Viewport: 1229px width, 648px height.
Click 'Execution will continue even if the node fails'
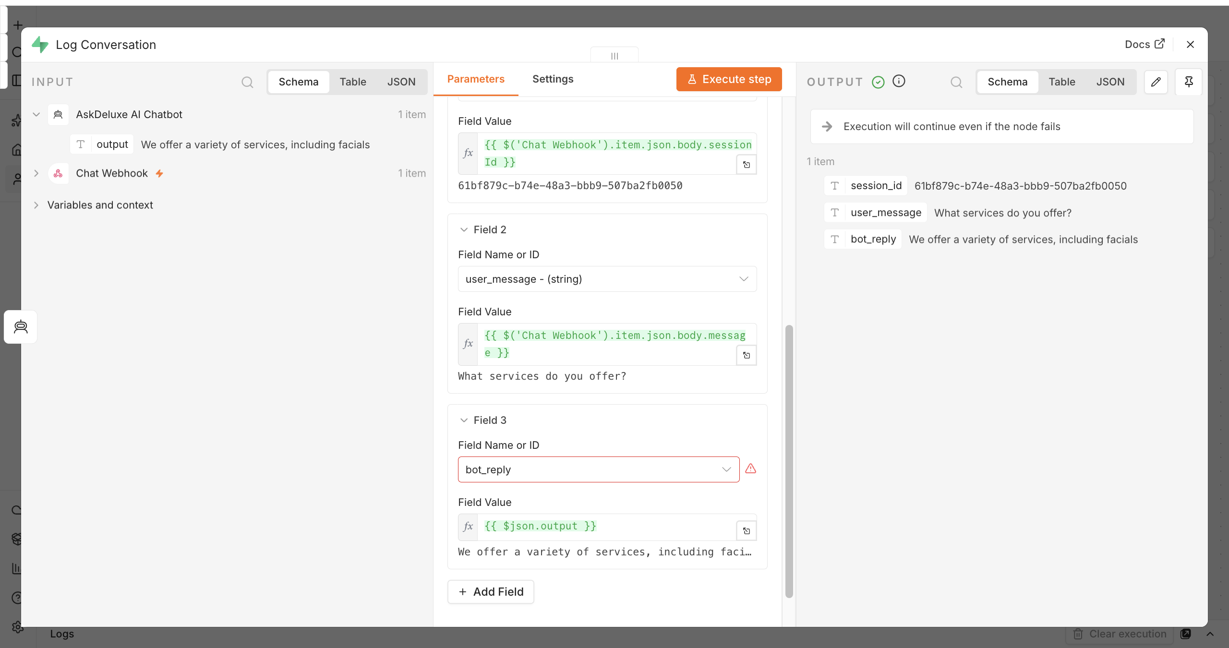pos(952,126)
